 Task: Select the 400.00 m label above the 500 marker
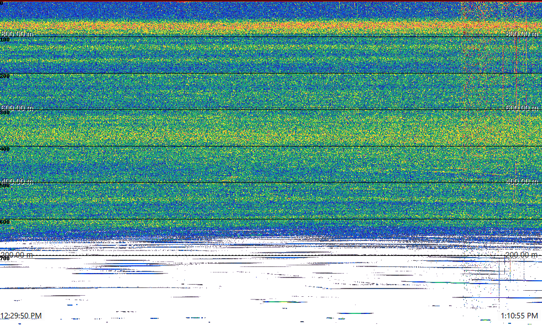pos(17,181)
